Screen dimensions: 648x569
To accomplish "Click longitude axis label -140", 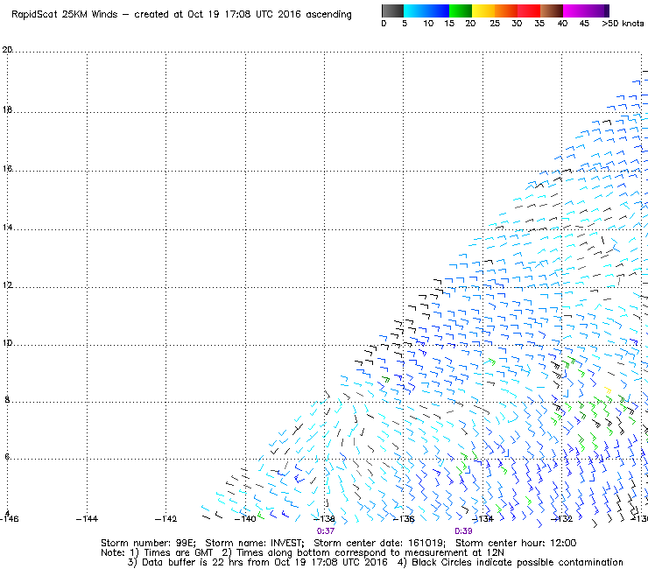I will pyautogui.click(x=245, y=519).
